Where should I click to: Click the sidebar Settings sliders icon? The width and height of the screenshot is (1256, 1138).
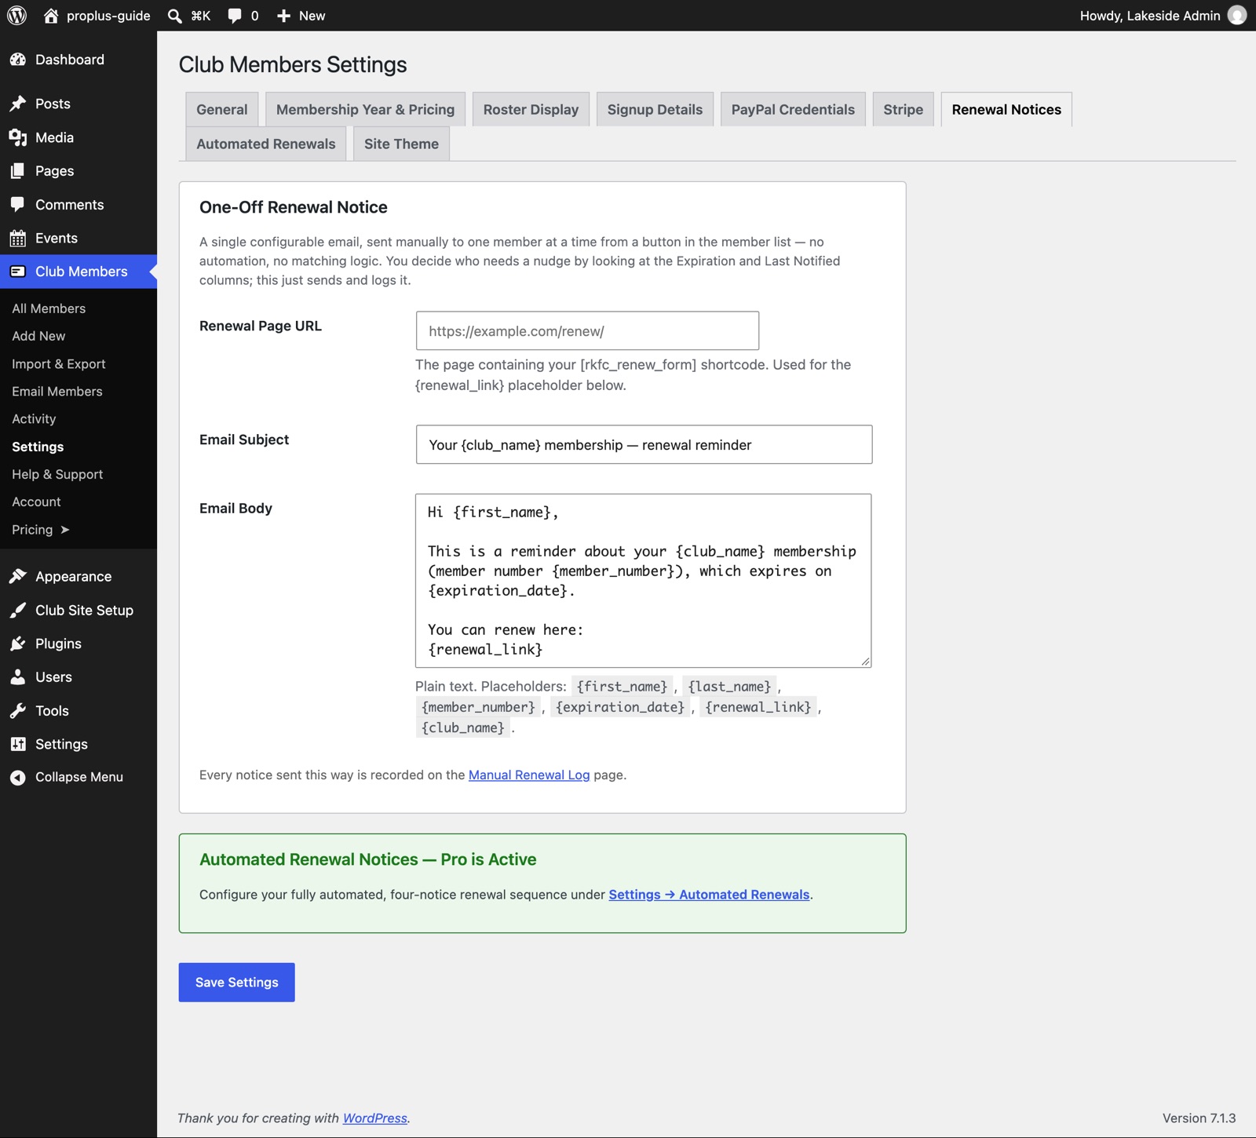click(18, 744)
